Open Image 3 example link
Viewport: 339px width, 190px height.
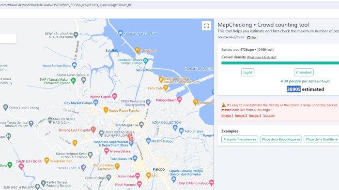pos(255,116)
